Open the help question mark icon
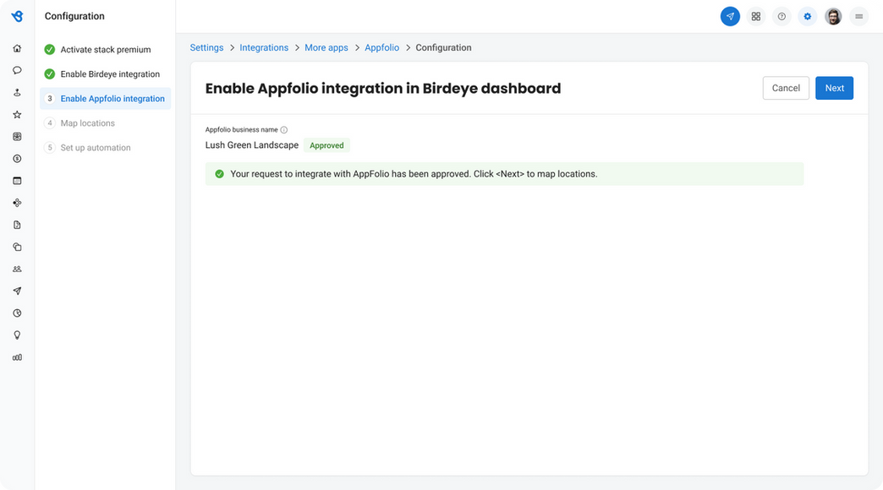Image resolution: width=883 pixels, height=490 pixels. click(x=782, y=16)
